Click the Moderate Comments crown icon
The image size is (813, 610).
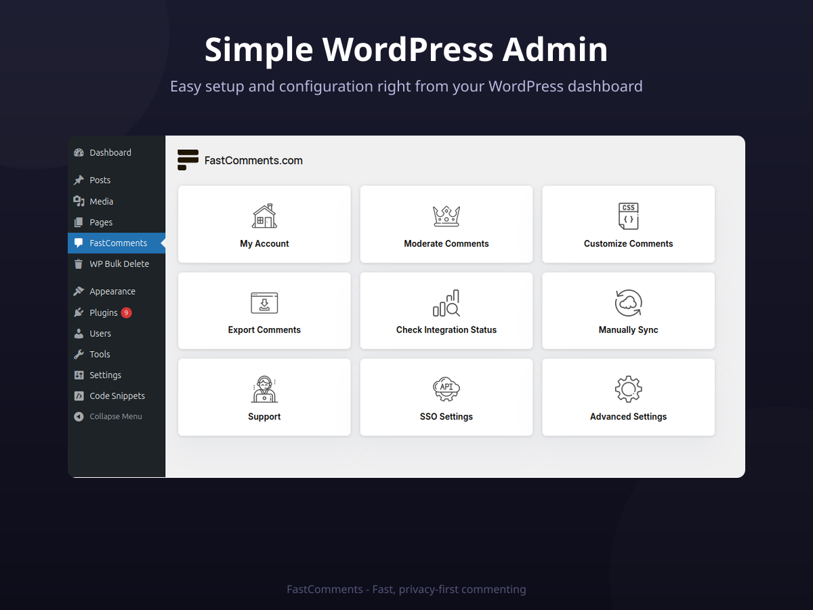coord(446,216)
